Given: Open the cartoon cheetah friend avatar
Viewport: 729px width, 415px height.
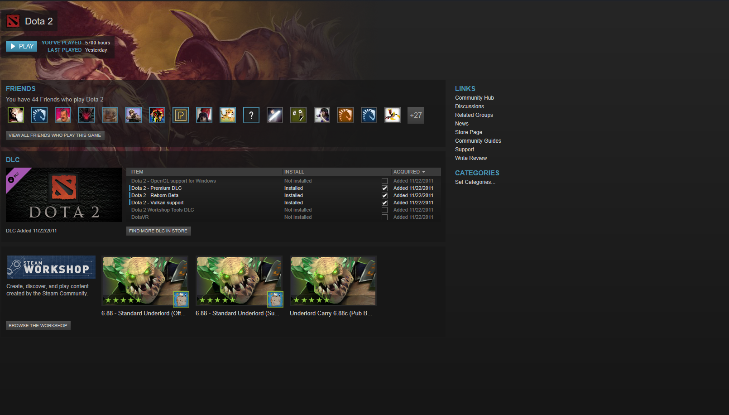Looking at the screenshot, I should pos(228,115).
